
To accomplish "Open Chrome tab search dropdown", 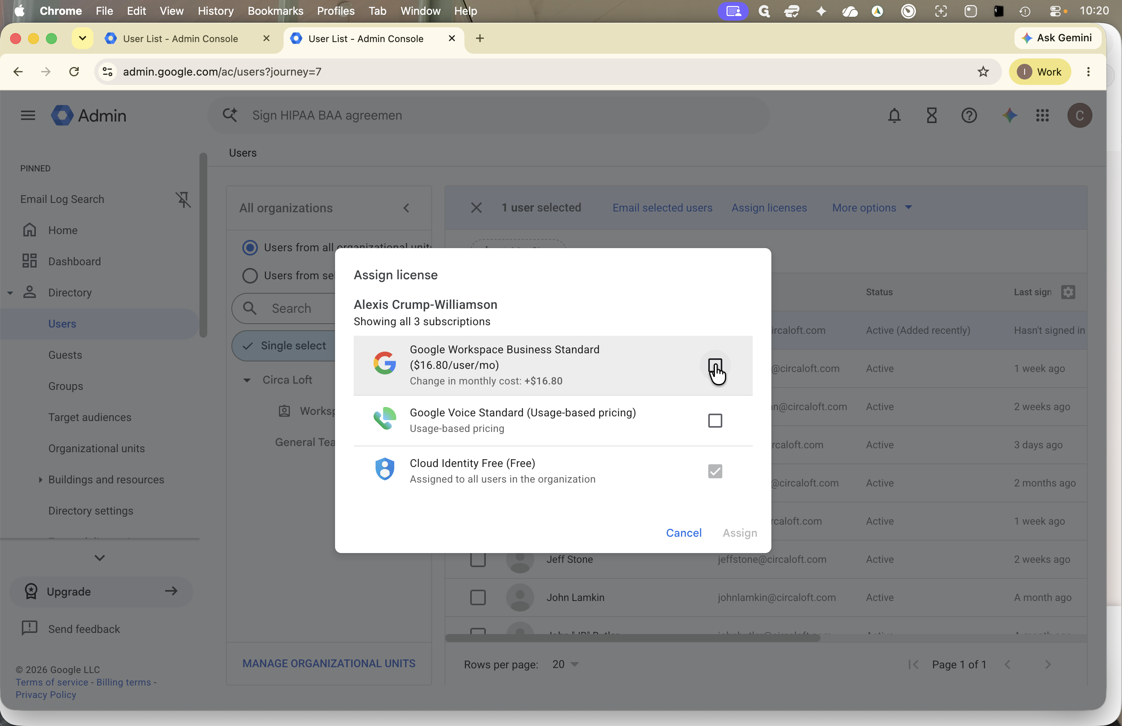I will 83,38.
